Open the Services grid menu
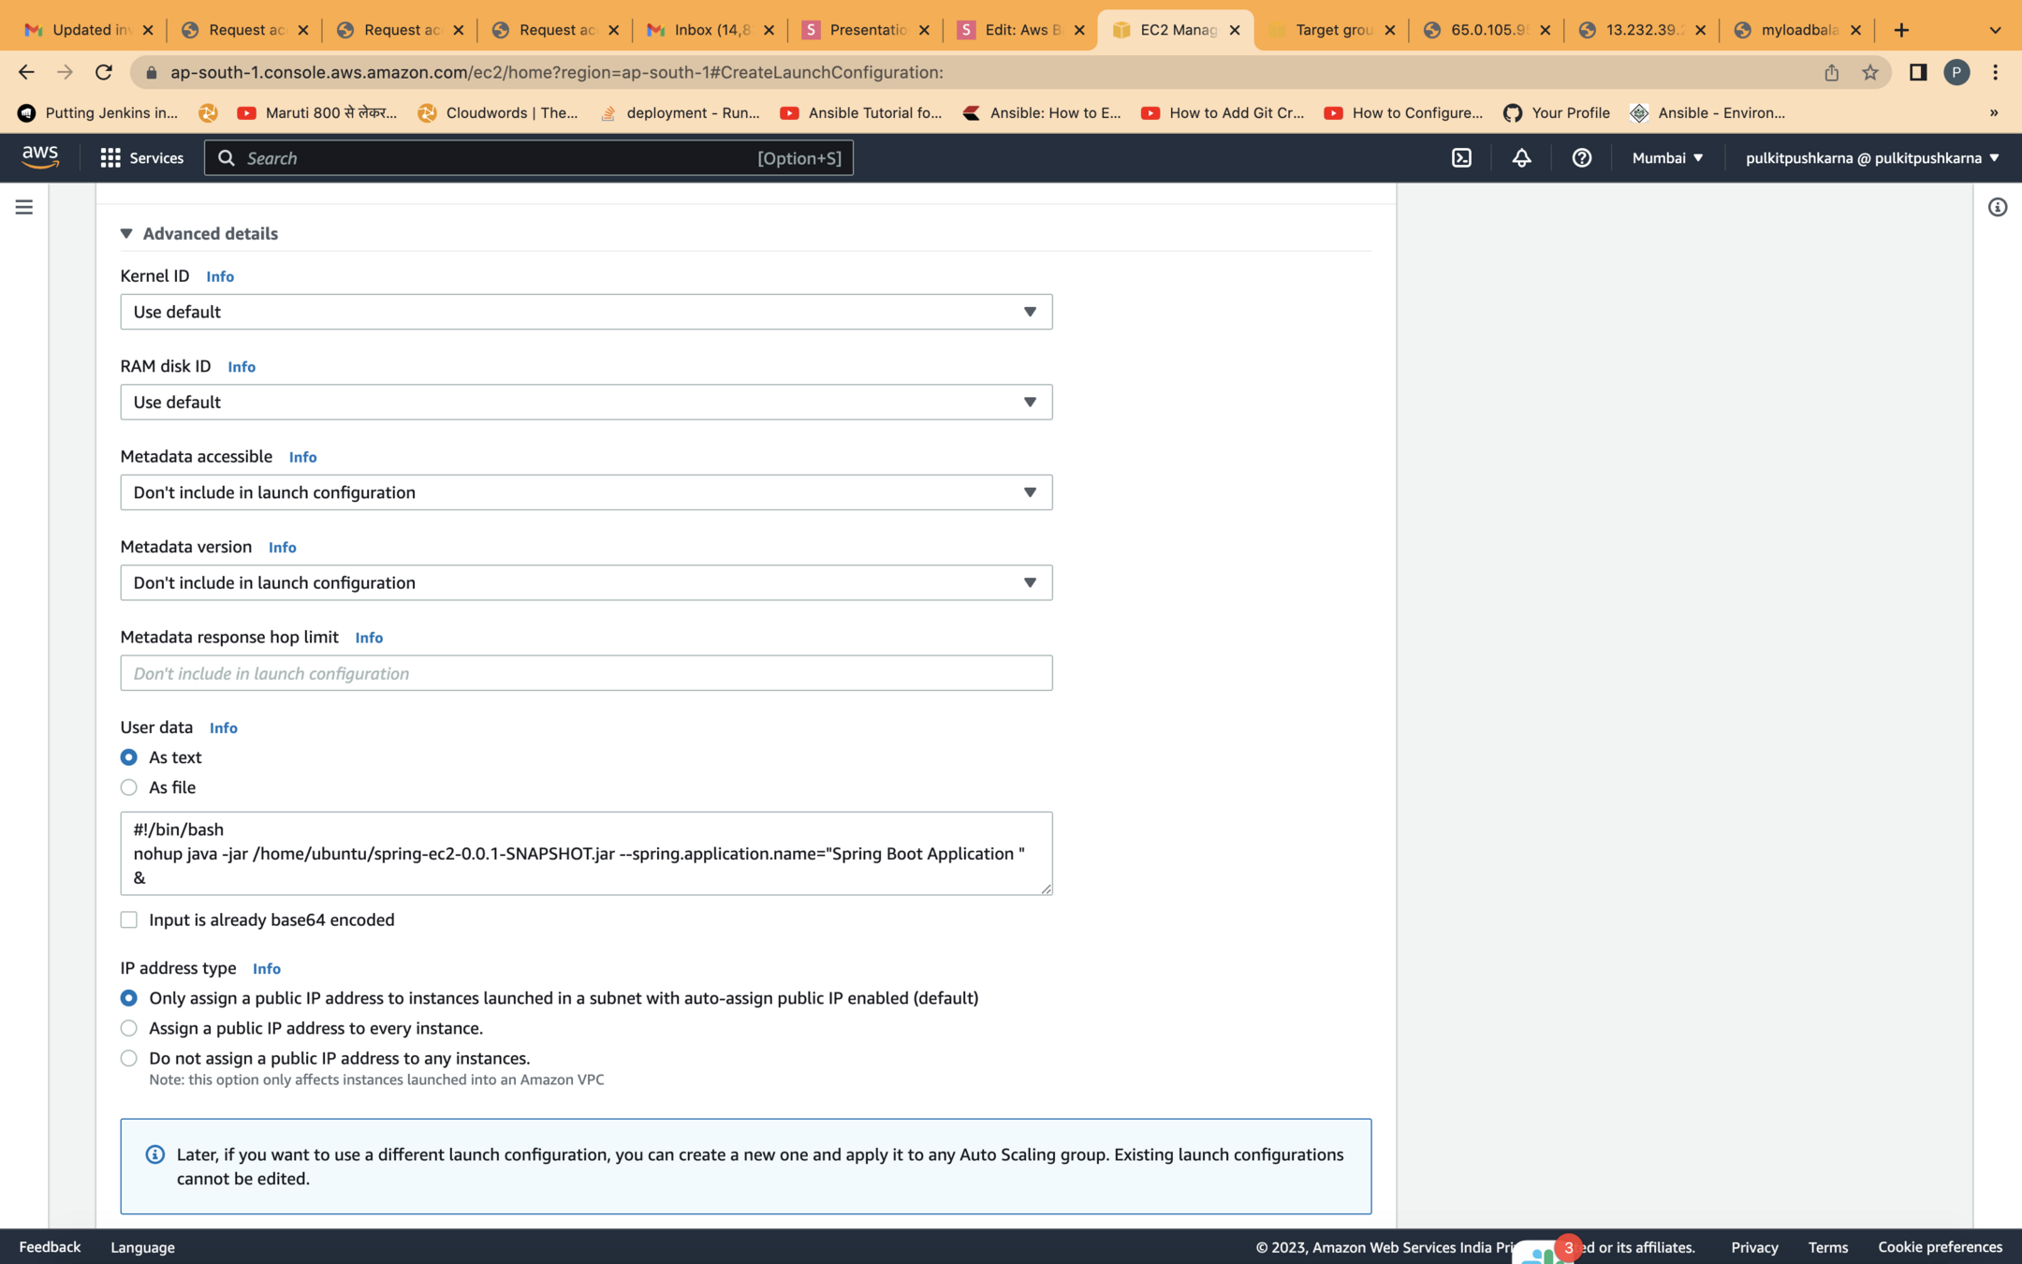 coord(141,158)
